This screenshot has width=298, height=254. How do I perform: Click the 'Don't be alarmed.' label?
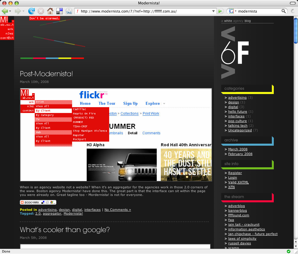pos(44,18)
